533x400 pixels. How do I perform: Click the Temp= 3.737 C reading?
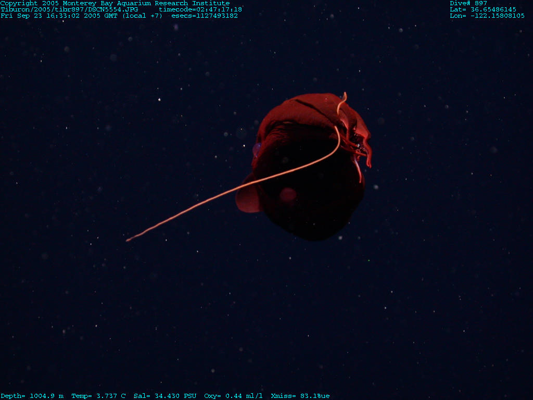coord(98,396)
